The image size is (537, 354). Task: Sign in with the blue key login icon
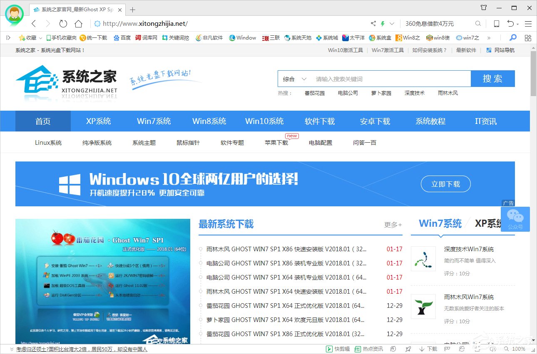pyautogui.click(x=513, y=37)
